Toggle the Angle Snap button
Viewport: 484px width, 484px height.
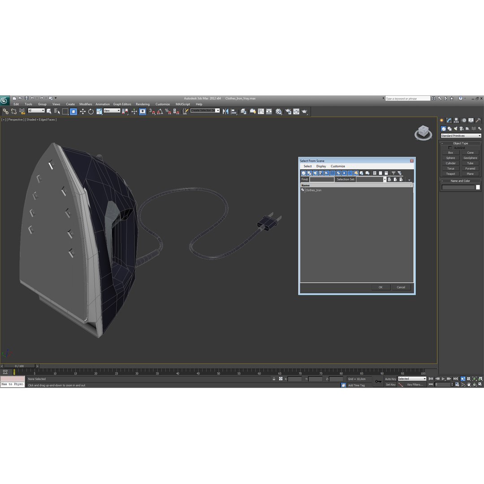[160, 112]
